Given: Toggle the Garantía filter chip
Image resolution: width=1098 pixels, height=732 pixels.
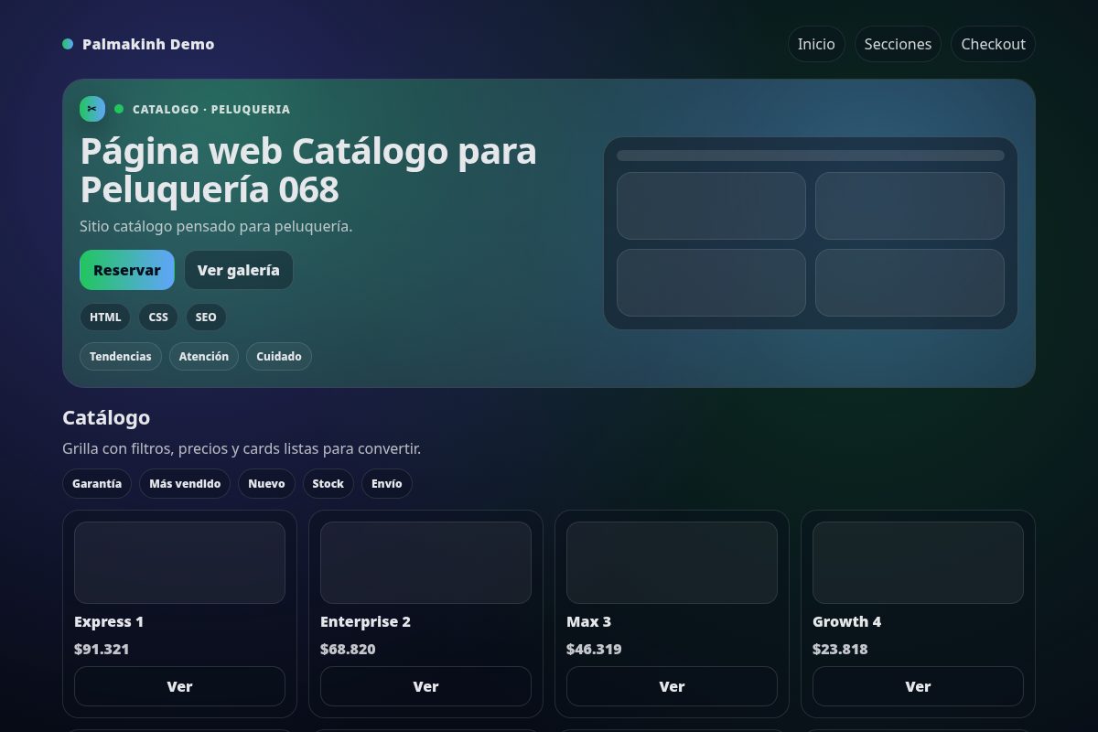Looking at the screenshot, I should click(x=97, y=483).
